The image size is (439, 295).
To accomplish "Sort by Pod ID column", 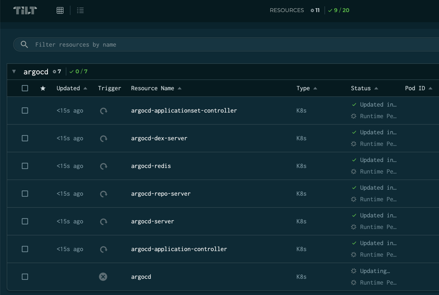I will click(x=419, y=89).
